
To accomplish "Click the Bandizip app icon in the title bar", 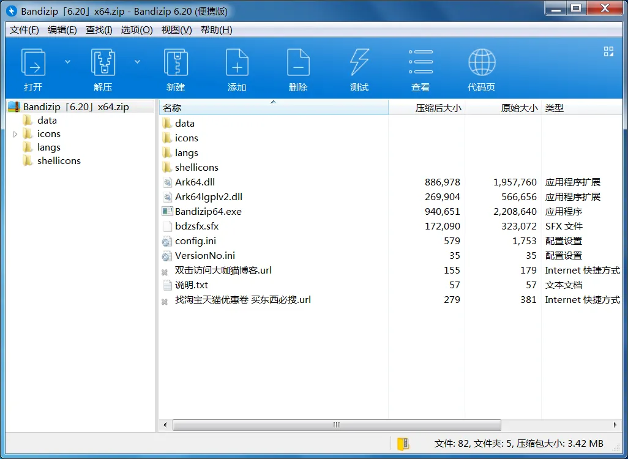I will click(x=12, y=11).
